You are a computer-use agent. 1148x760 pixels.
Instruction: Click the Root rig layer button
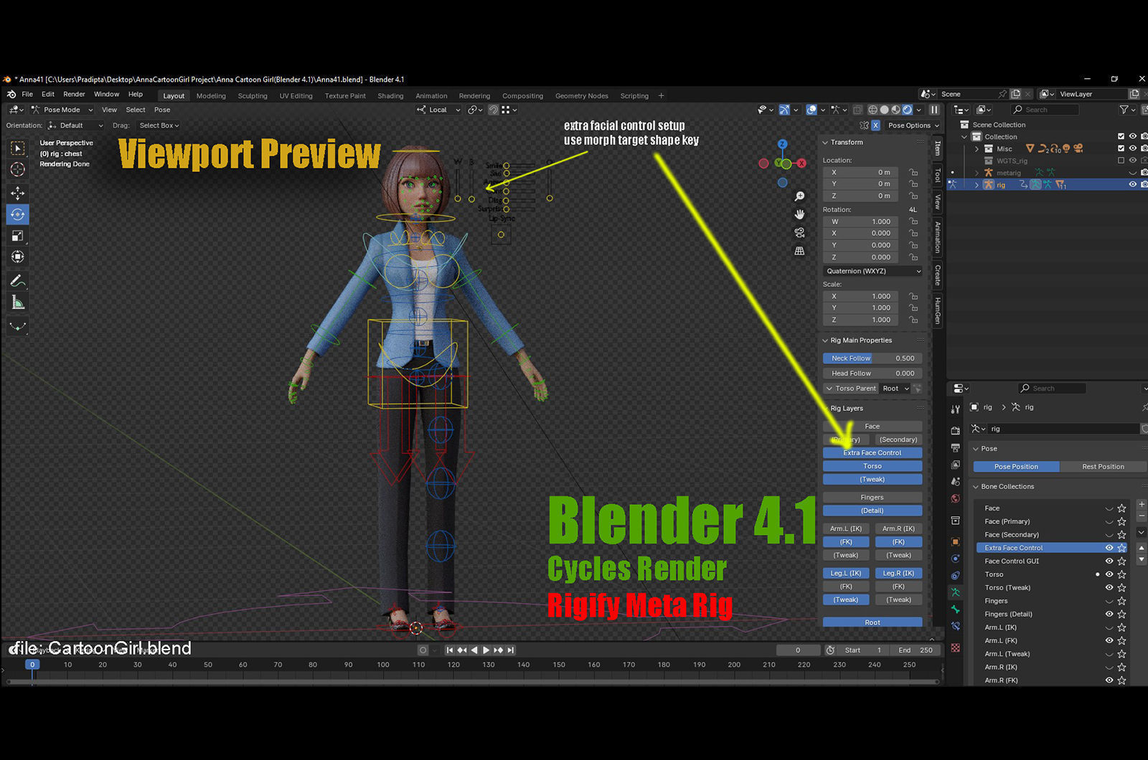[872, 622]
